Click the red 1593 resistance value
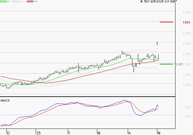 click(x=186, y=22)
